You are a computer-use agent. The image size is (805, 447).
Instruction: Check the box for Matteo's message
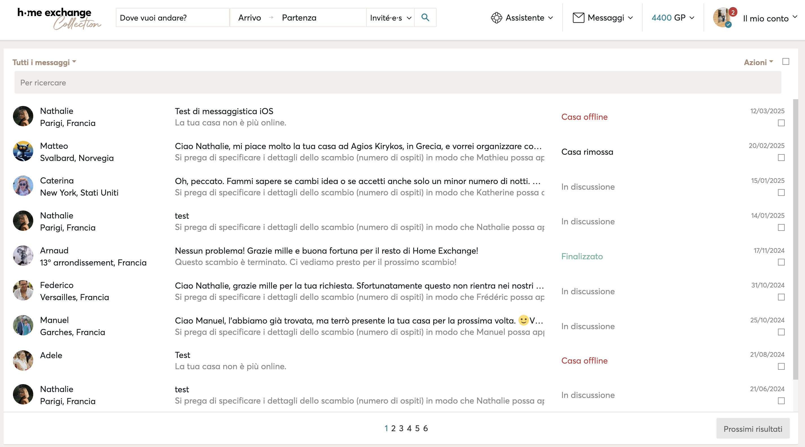[781, 158]
